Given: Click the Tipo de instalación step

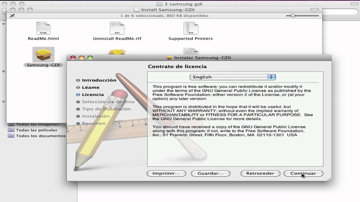Looking at the screenshot, I should 106,109.
